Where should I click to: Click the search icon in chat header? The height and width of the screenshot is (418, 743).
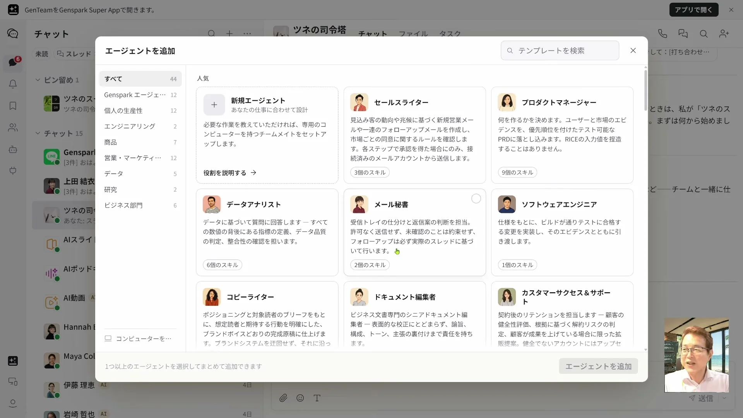point(704,34)
